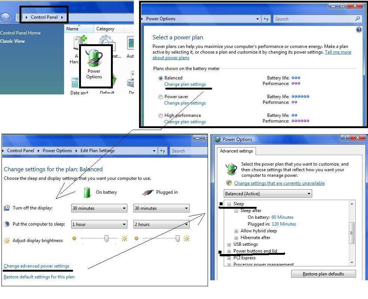Screen dimensions: 368x299
Task: Click Change advanced power settings link
Action: click(x=37, y=266)
